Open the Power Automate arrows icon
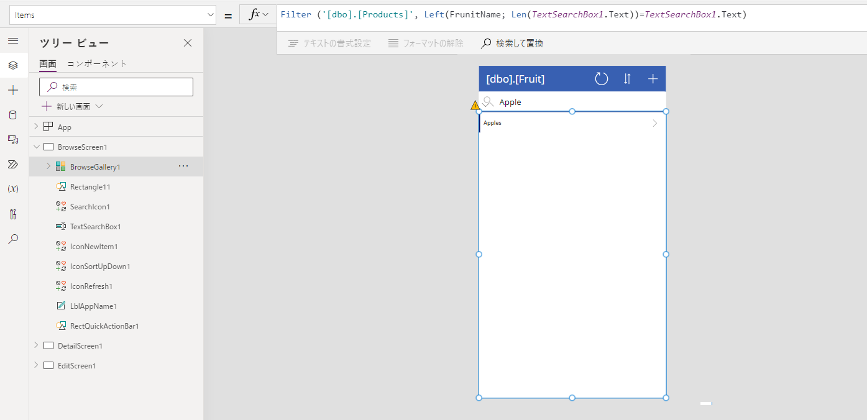867x420 pixels. (x=13, y=165)
